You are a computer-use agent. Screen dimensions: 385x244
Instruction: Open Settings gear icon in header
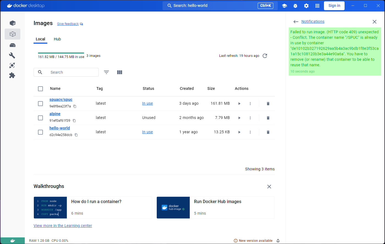coord(306,6)
